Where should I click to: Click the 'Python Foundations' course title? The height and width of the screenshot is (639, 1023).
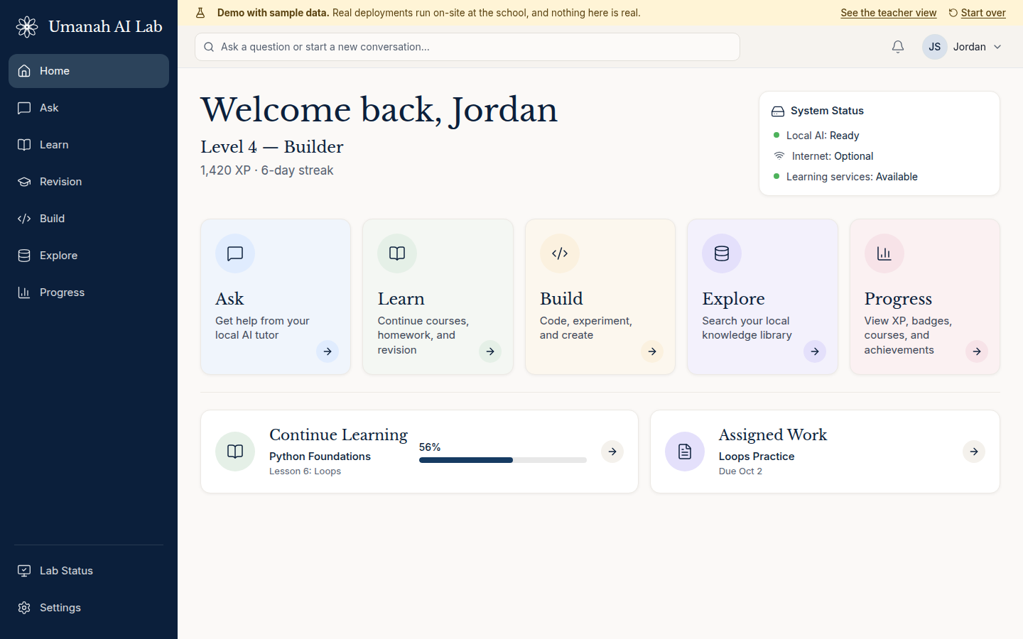[320, 457]
